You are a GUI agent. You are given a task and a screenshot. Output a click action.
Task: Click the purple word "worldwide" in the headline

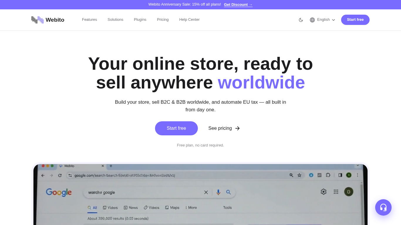point(261,82)
